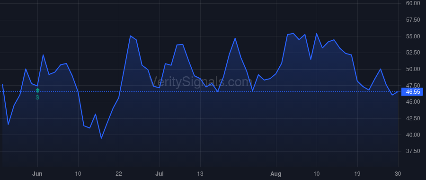Viewport: 426px width, 180px height.
Task: Select the 57.50 price axis label
Action: click(413, 20)
